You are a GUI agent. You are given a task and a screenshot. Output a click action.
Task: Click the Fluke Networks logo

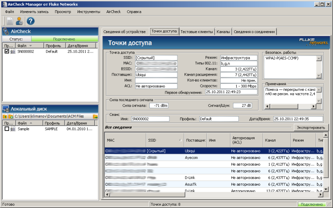(314, 42)
